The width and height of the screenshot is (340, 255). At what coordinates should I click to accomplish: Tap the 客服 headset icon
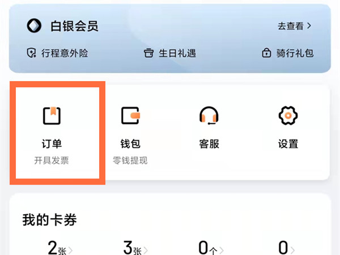pyautogui.click(x=209, y=116)
